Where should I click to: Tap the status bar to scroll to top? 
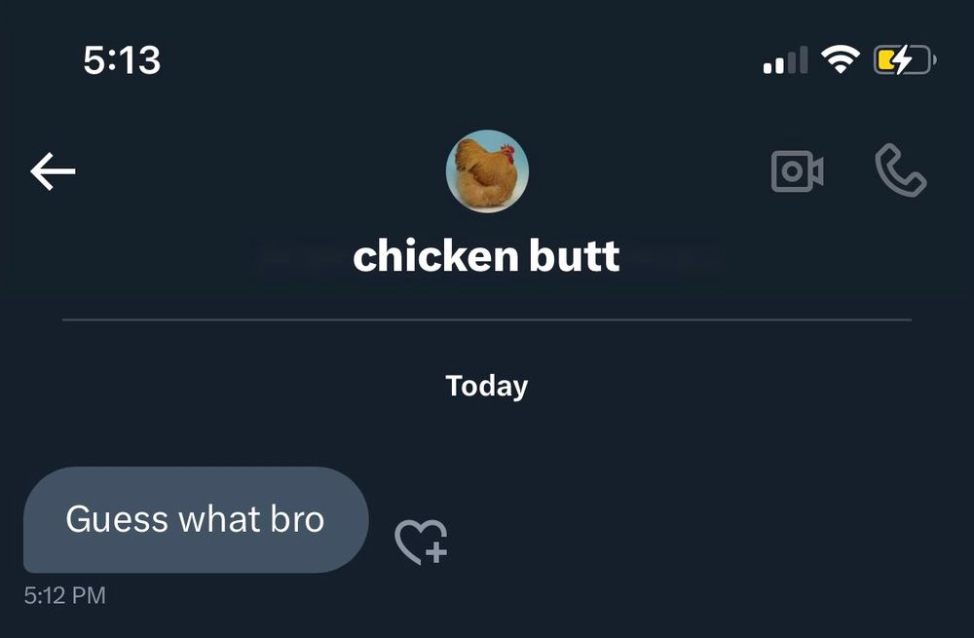(x=487, y=59)
